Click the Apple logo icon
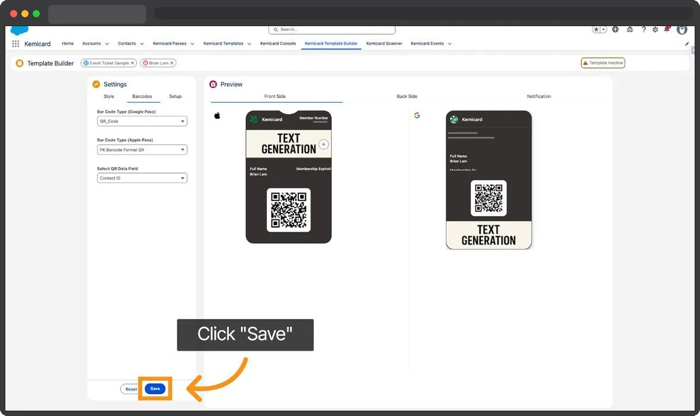Viewport: 700px width, 416px height. (x=217, y=116)
